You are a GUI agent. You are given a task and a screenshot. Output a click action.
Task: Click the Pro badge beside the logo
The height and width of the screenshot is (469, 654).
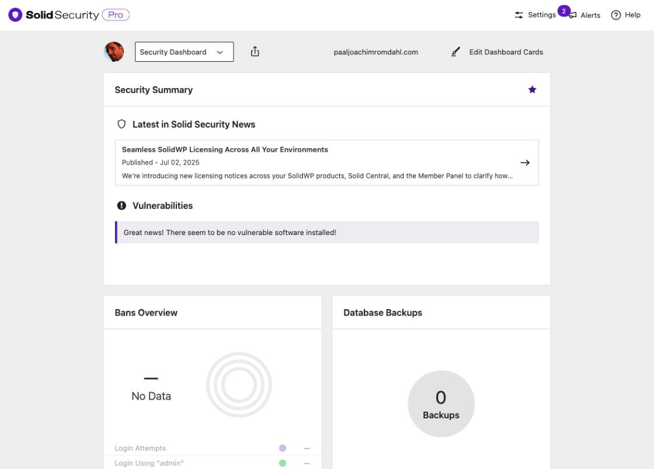(x=116, y=15)
